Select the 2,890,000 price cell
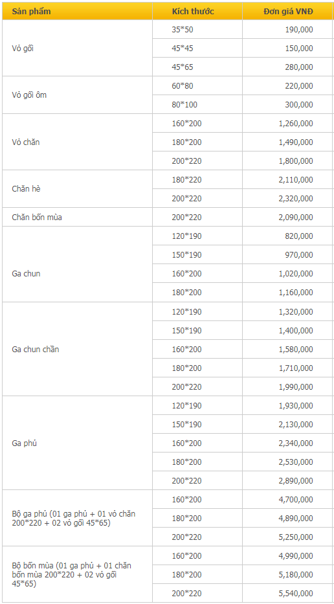The width and height of the screenshot is (334, 604). tap(287, 480)
